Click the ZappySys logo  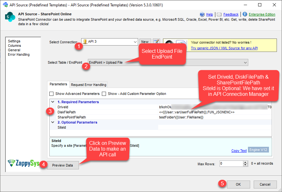click(23, 163)
